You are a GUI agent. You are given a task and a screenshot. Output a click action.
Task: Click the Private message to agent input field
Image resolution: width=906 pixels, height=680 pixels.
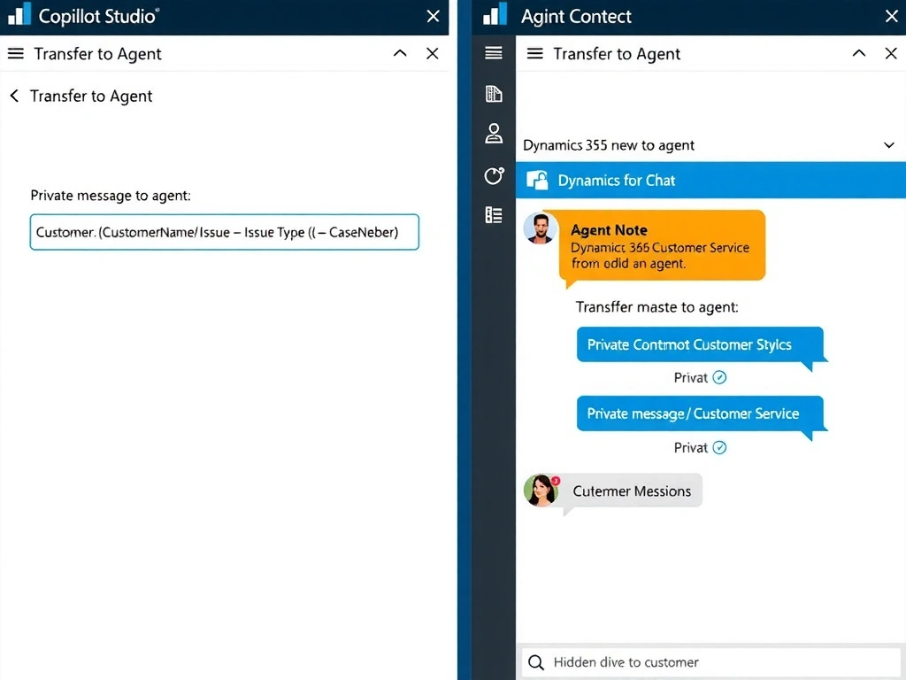tap(224, 232)
